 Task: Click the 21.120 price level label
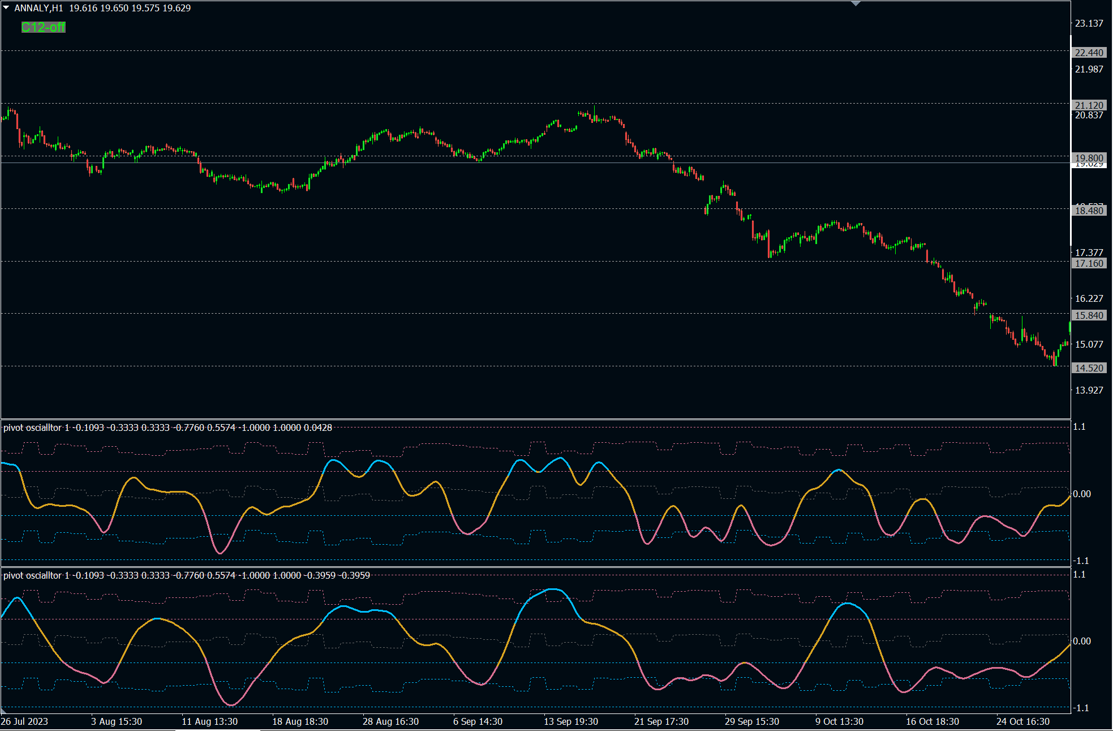(1089, 105)
